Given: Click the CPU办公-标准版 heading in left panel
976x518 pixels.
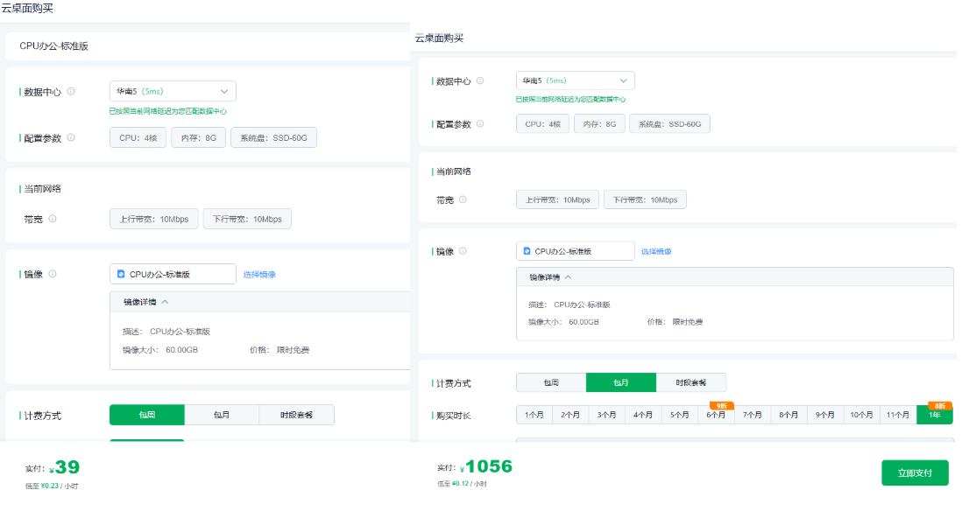Looking at the screenshot, I should click(x=54, y=46).
